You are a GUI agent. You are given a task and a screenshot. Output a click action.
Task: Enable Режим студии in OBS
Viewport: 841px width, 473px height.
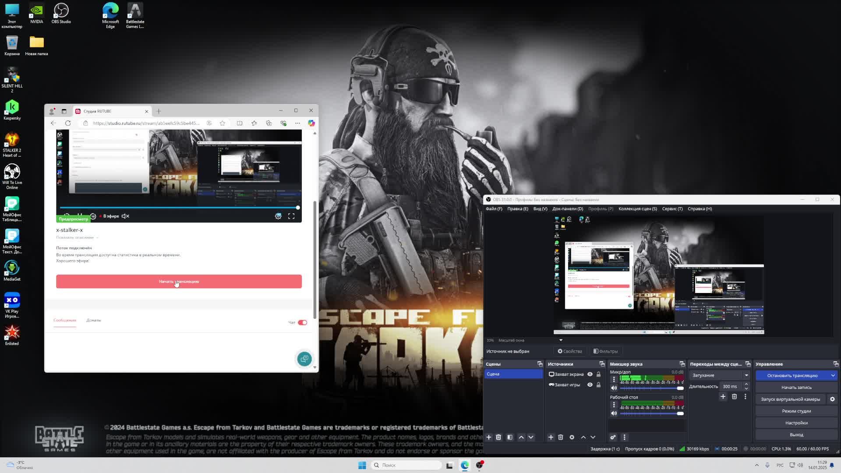pos(796,411)
